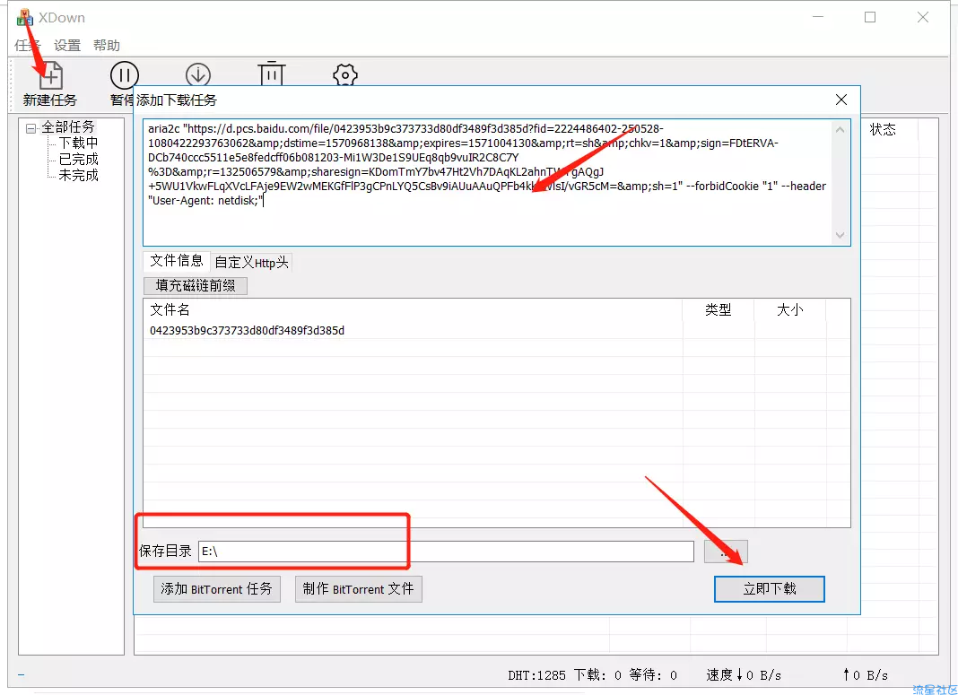
Task: Open the 设置 menu
Action: [x=67, y=45]
